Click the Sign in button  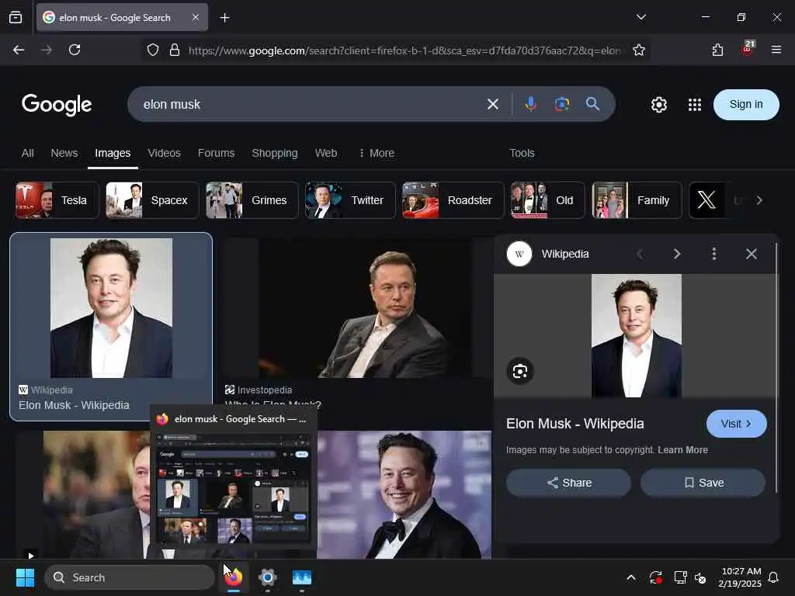[x=746, y=105]
